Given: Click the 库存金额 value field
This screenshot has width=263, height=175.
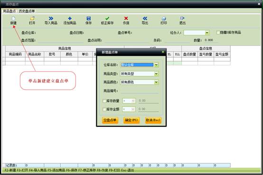Looking at the screenshot, I should [149, 109].
